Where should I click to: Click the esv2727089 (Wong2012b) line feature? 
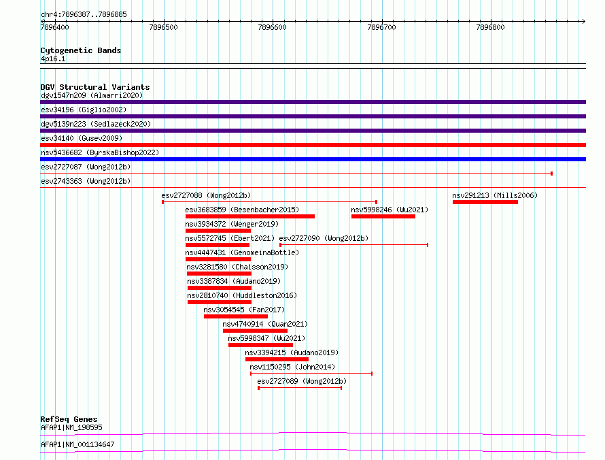(x=300, y=388)
